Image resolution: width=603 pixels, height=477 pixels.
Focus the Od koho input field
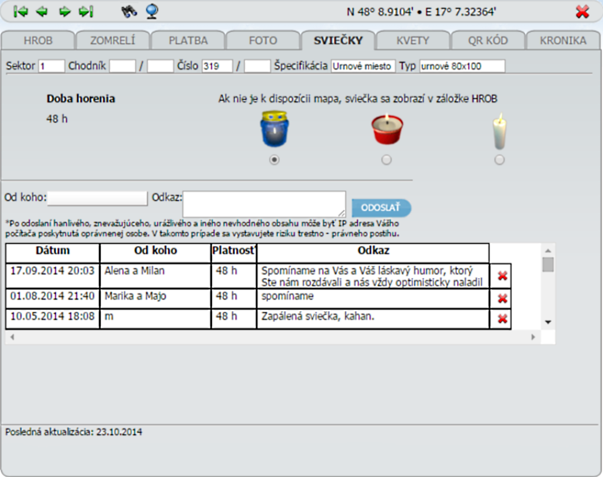click(97, 198)
